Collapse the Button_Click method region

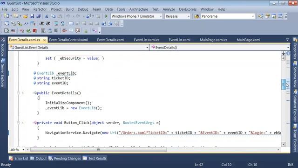tap(18, 123)
